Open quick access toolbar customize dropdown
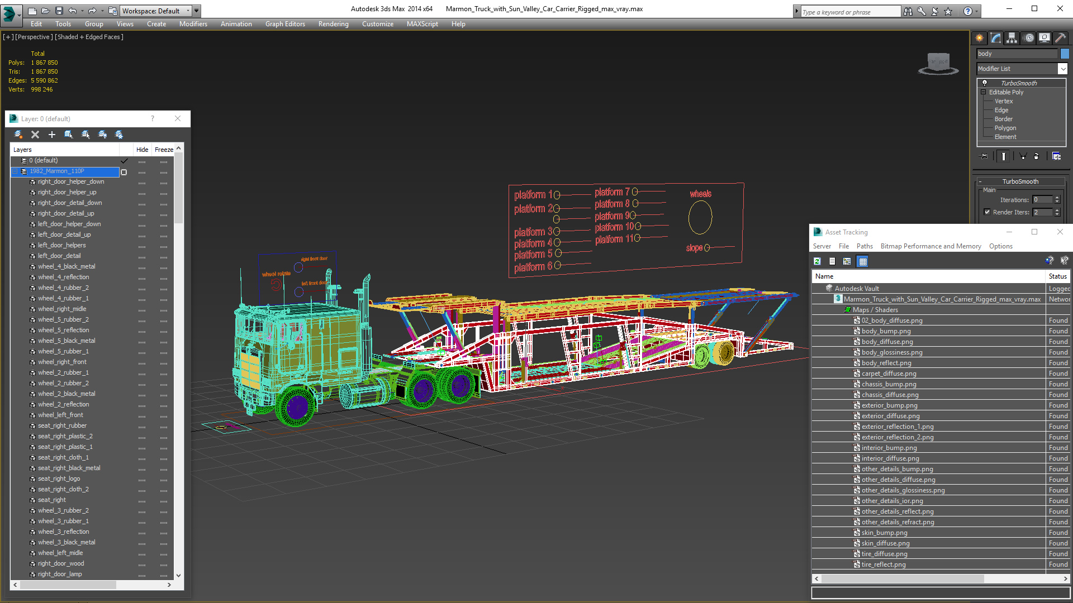1073x603 pixels. point(197,11)
